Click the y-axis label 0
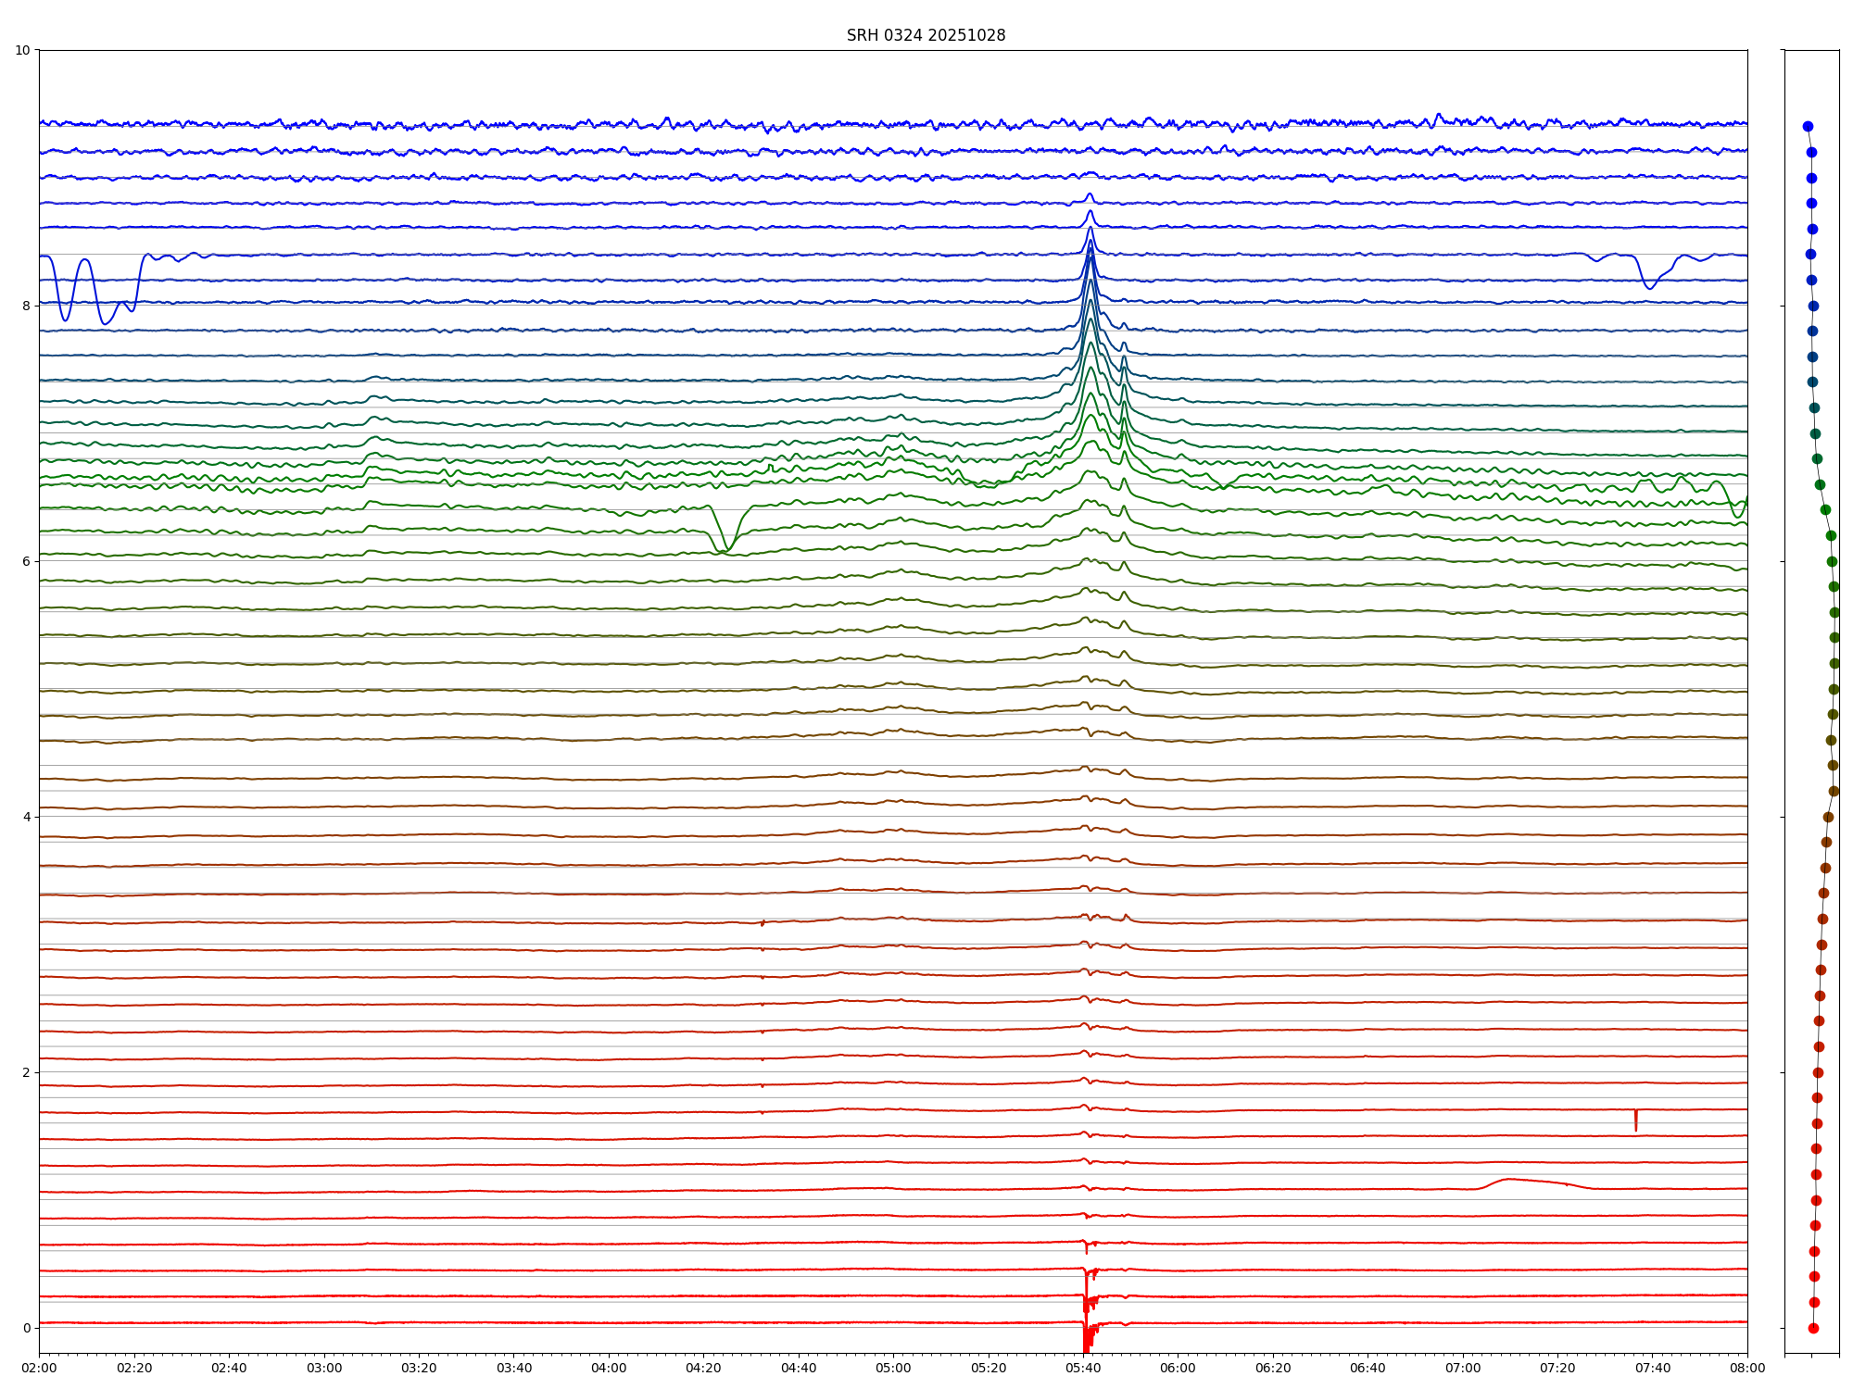This screenshot has height=1389, width=1853. coord(26,1328)
